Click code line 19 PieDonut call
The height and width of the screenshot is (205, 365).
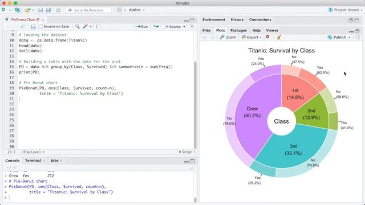tap(67, 88)
